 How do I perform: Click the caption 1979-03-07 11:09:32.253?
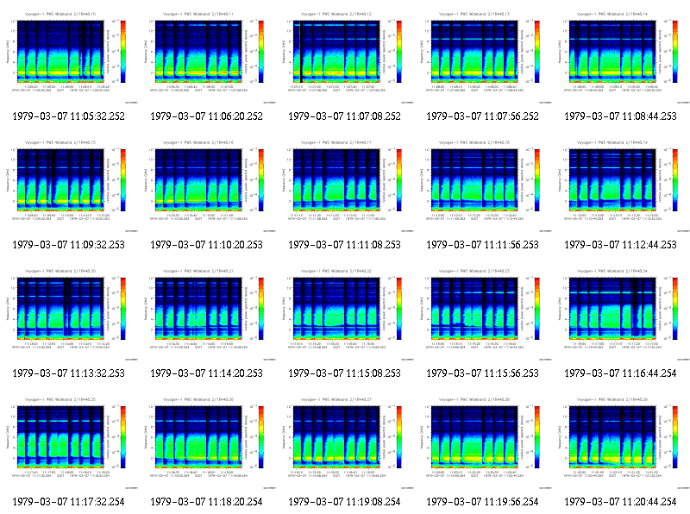(69, 245)
